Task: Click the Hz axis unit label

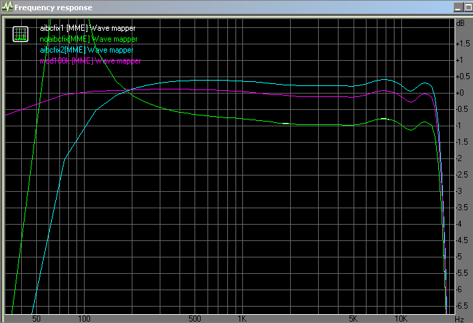Action: (x=459, y=319)
